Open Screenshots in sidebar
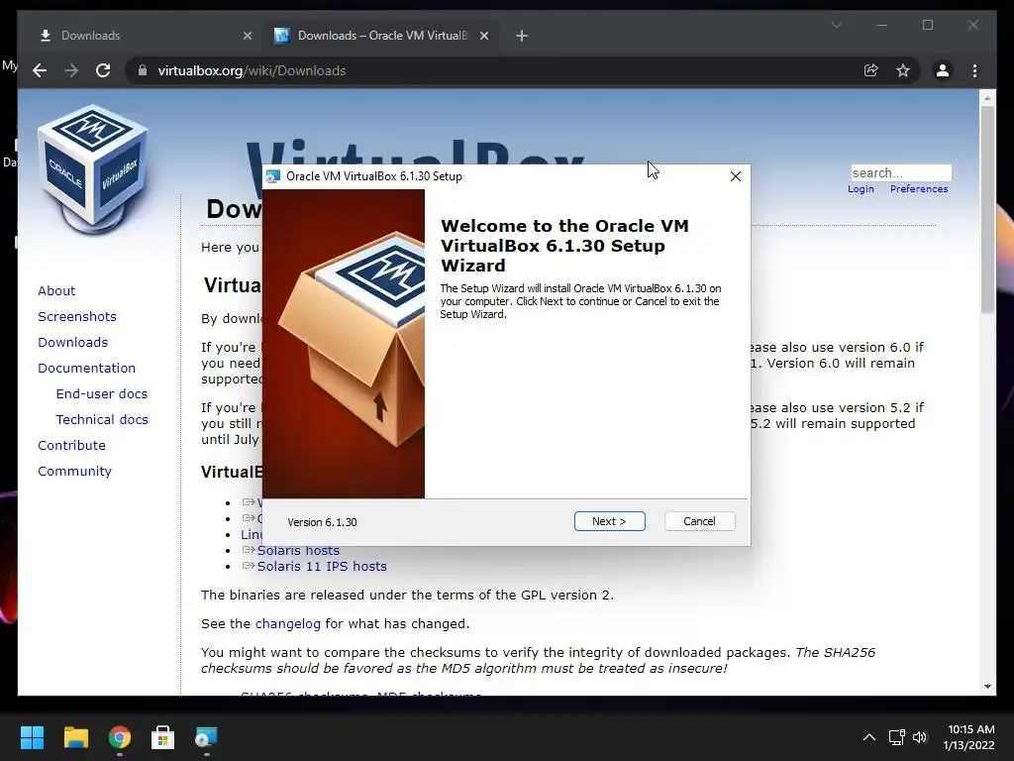Image resolution: width=1014 pixels, height=761 pixels. click(x=77, y=316)
